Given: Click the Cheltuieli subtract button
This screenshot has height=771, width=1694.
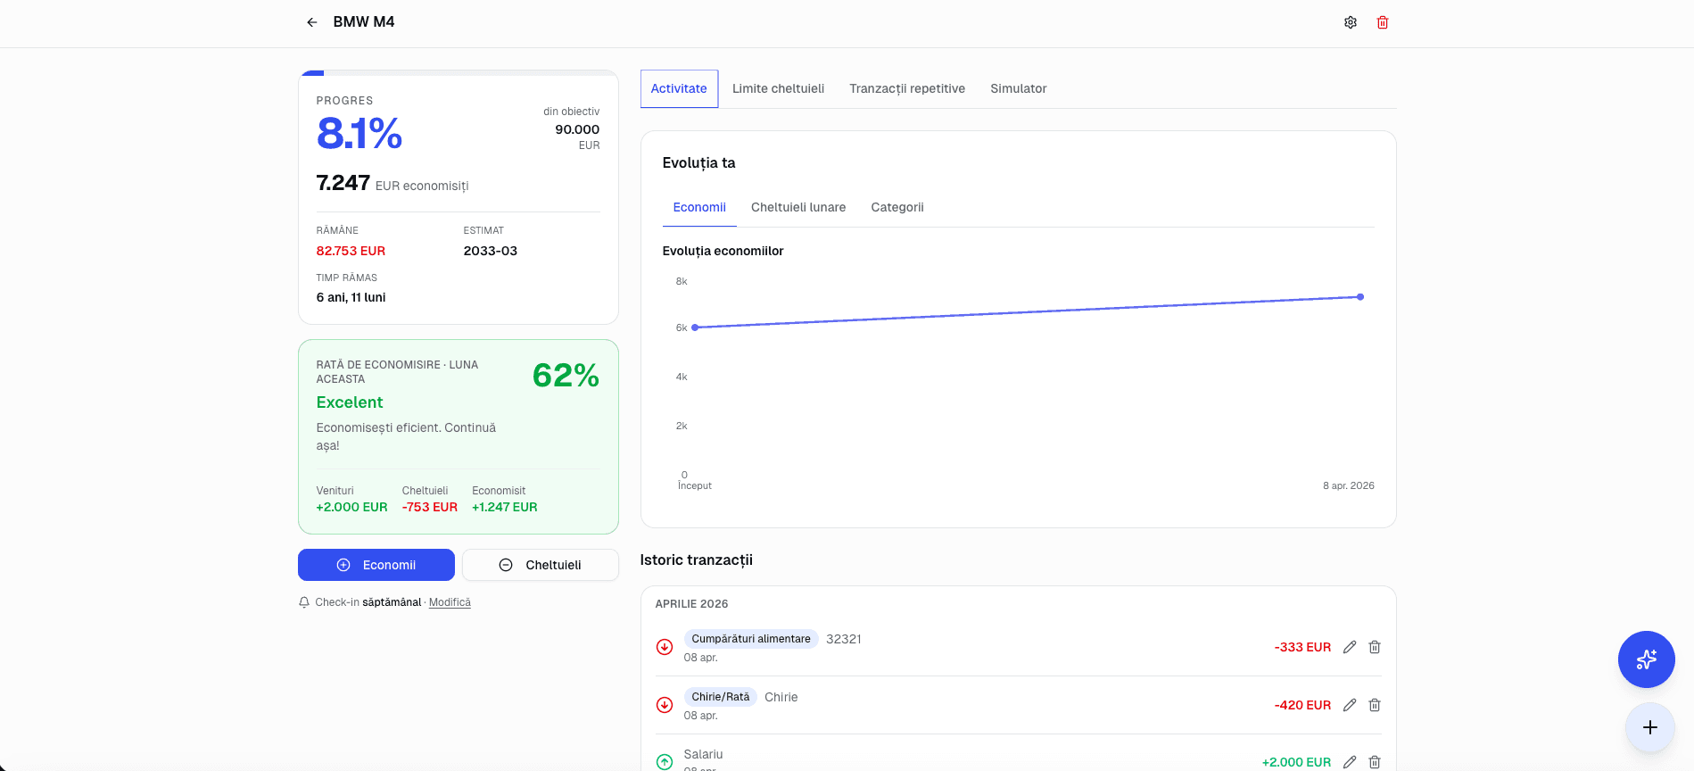Looking at the screenshot, I should coord(541,565).
